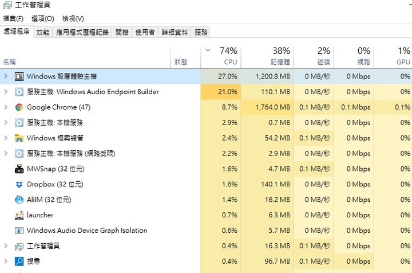Click the 工作管理員 title bar icon

point(7,5)
